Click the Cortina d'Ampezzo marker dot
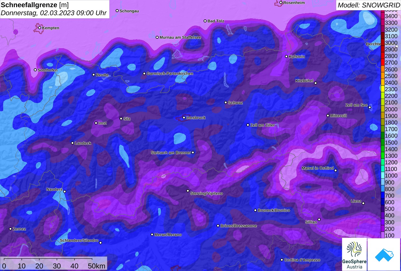This screenshot has height=271, width=401. tap(282, 260)
